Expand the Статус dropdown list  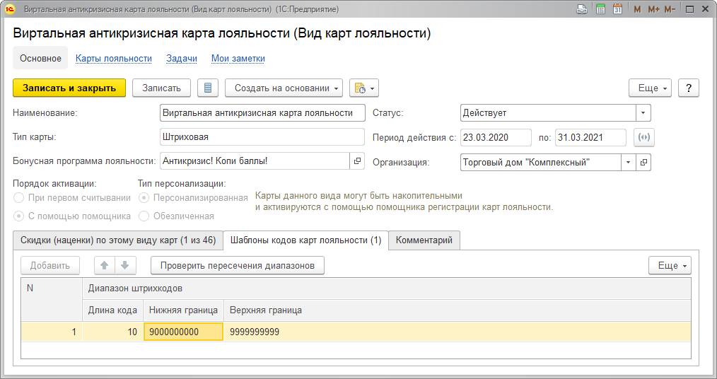tap(643, 113)
